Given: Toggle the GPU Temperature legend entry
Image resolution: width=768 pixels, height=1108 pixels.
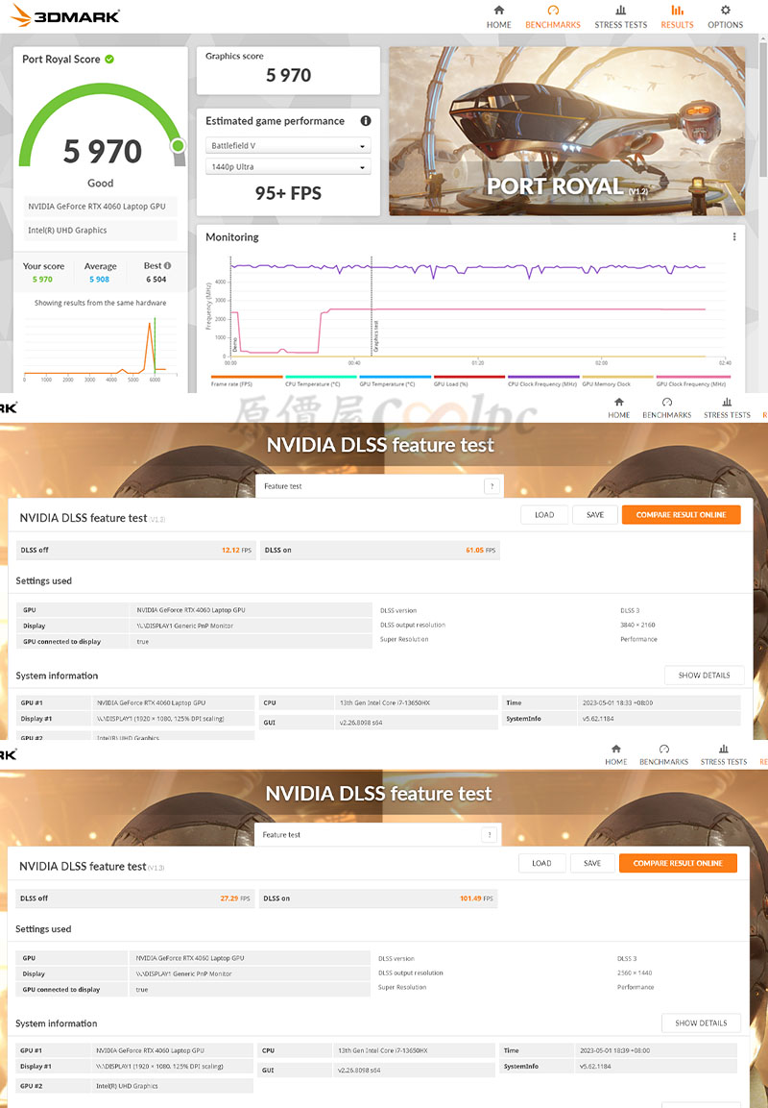Looking at the screenshot, I should [395, 381].
